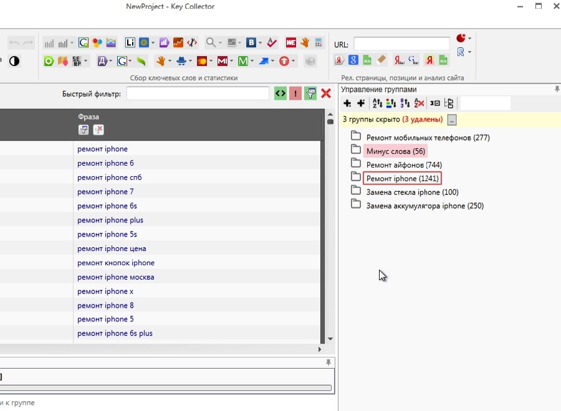Image resolution: width=561 pixels, height=411 pixels.
Task: Open the dropdown arrow beside the 'B' icon
Action: pyautogui.click(x=259, y=43)
